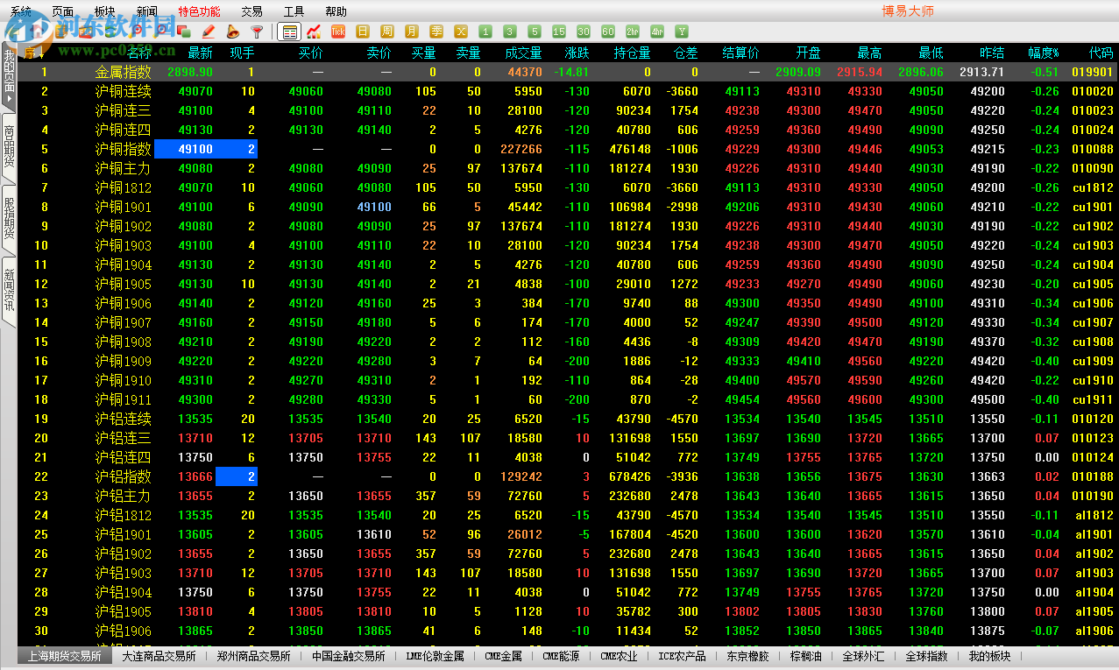Select the 沪铝指数 contract name

point(123,476)
